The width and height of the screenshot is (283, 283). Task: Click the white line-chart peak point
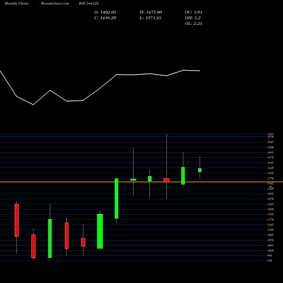(183, 70)
